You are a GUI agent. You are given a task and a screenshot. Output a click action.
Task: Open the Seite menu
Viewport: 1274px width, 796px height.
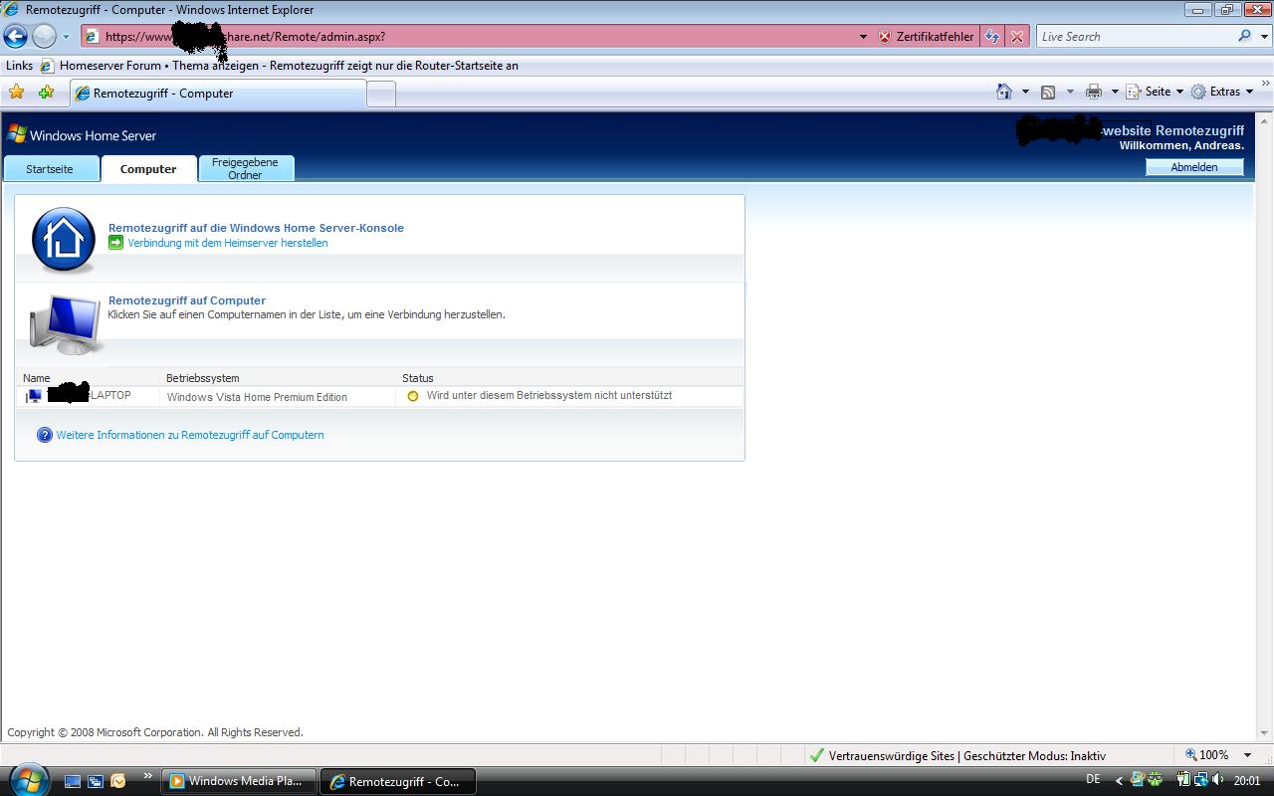[1155, 92]
